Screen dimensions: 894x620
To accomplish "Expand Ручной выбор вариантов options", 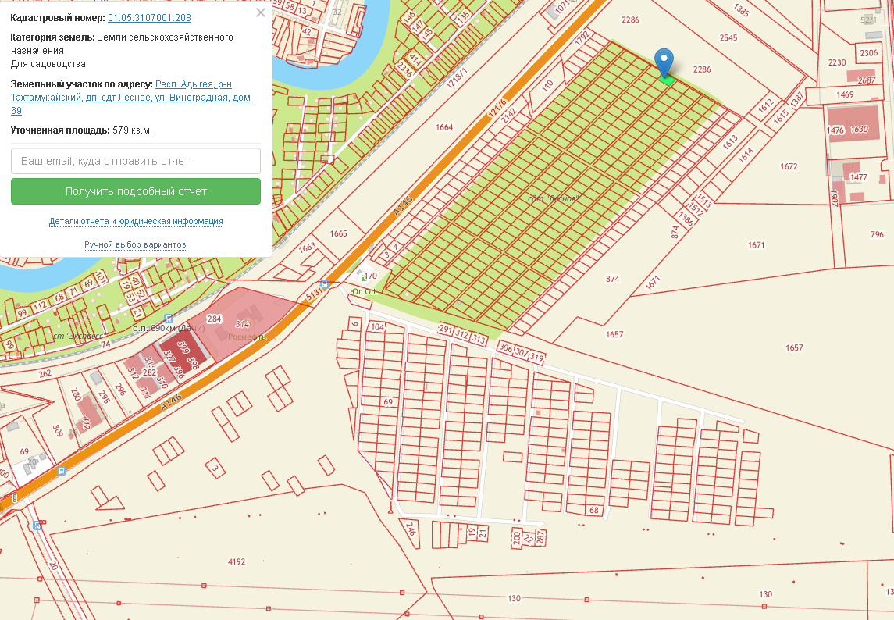I will [136, 245].
